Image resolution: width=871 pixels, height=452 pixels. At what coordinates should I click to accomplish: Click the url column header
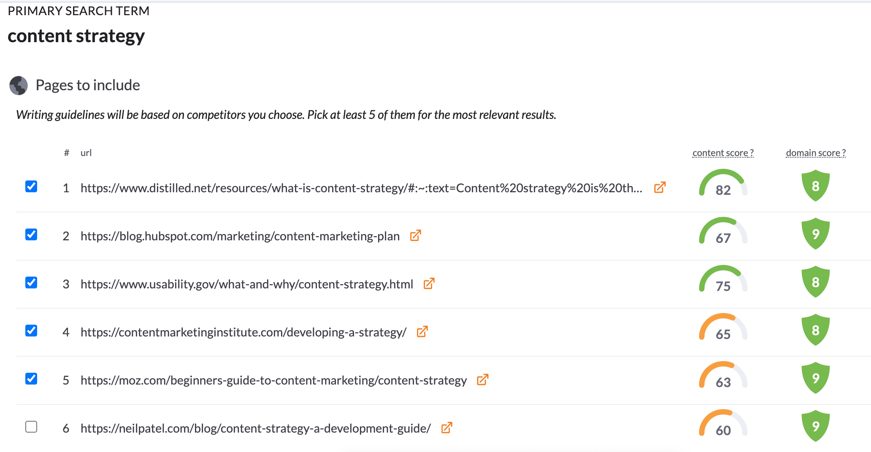coord(86,153)
